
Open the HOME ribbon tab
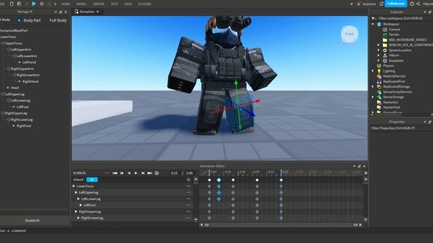tap(66, 4)
